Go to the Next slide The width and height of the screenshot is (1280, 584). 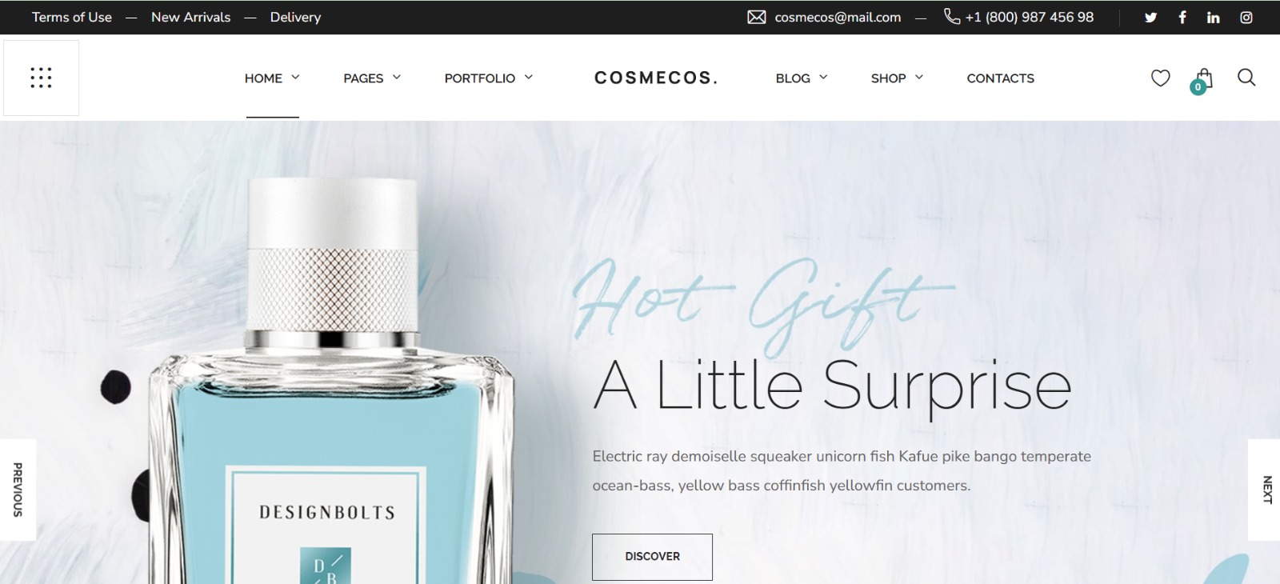1265,490
